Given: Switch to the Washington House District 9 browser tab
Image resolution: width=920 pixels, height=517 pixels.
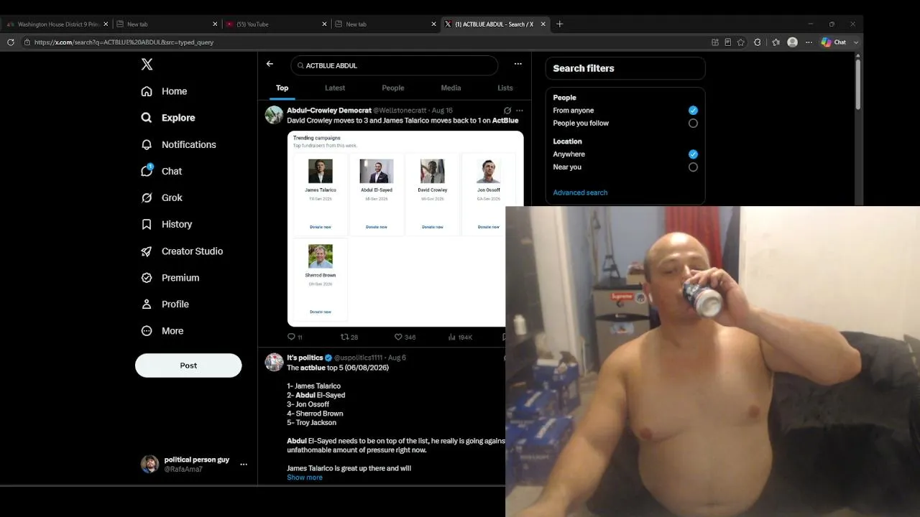Looking at the screenshot, I should [58, 24].
